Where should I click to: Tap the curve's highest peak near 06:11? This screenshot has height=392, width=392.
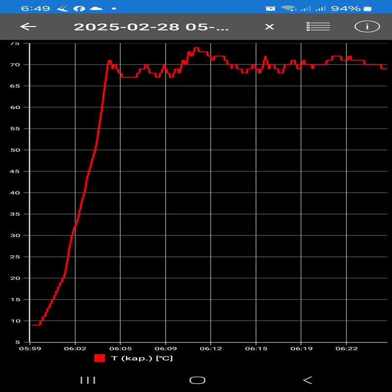(196, 48)
